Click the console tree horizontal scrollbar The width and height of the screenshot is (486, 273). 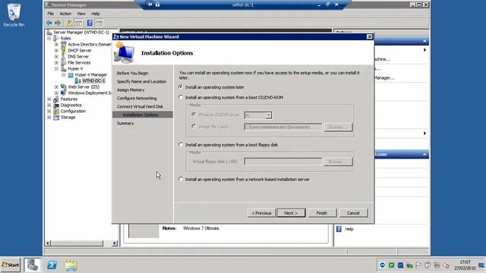(82, 243)
